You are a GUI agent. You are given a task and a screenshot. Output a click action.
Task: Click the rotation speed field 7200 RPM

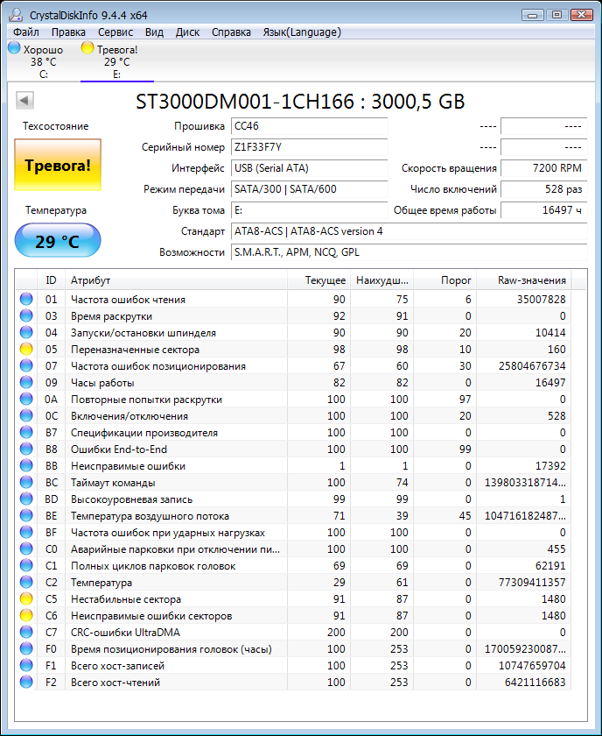(x=544, y=168)
